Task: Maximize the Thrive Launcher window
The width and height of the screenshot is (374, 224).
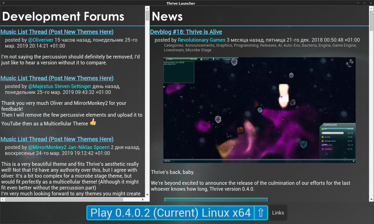Action: (364, 3)
